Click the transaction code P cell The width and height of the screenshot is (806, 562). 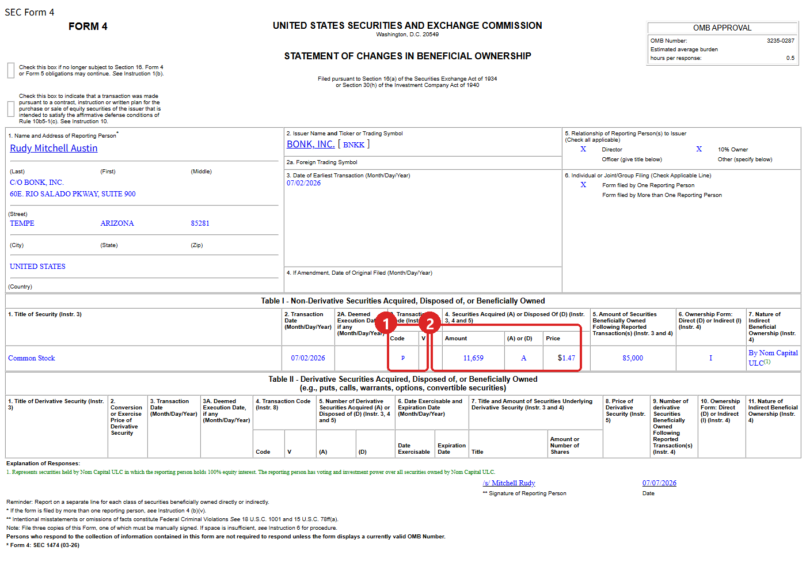(403, 358)
